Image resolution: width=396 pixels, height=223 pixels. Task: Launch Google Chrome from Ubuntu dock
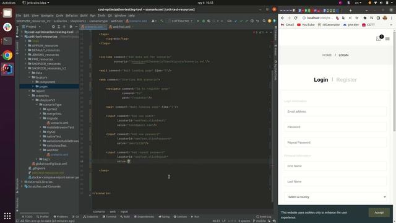pyautogui.click(x=7, y=55)
